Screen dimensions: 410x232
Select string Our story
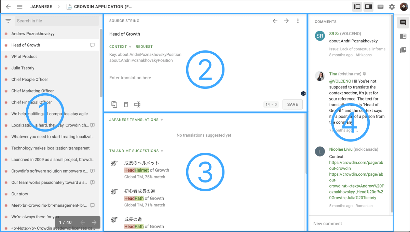click(50, 194)
